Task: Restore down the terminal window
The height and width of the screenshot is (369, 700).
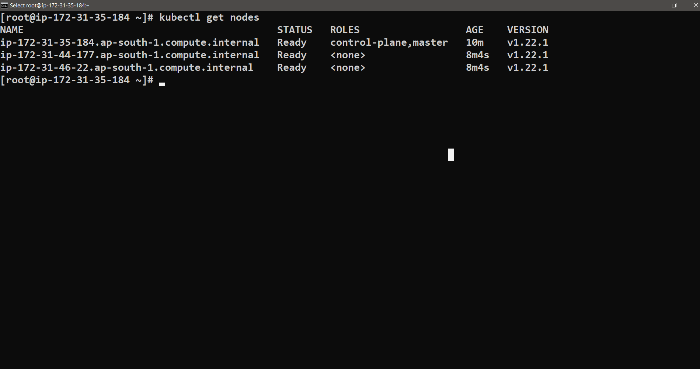Action: click(674, 5)
